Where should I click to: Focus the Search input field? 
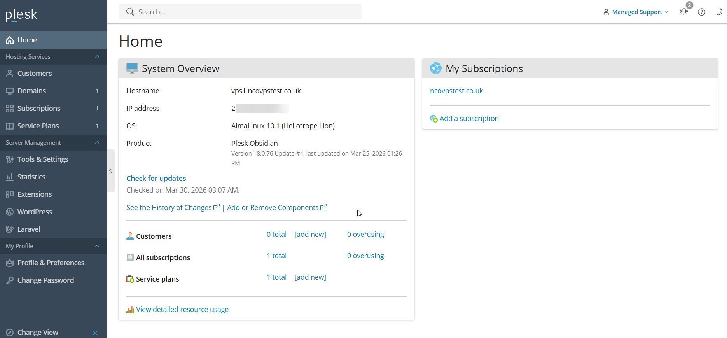point(240,12)
